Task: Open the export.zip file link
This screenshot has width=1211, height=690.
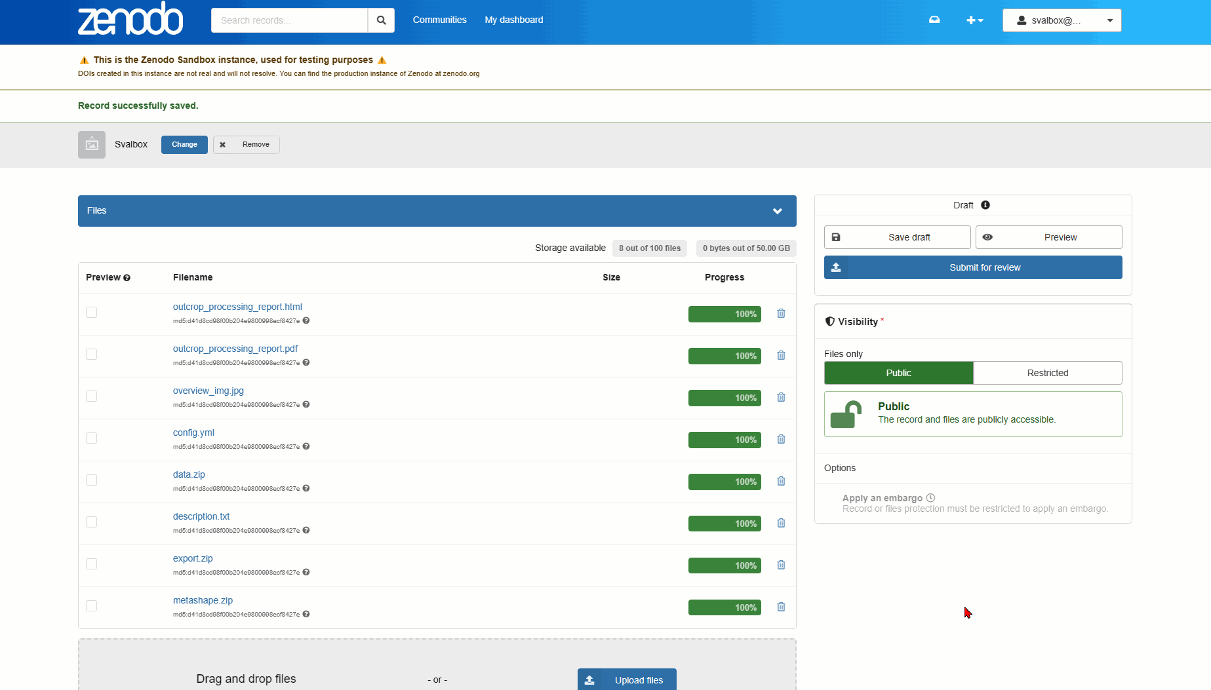Action: point(193,558)
